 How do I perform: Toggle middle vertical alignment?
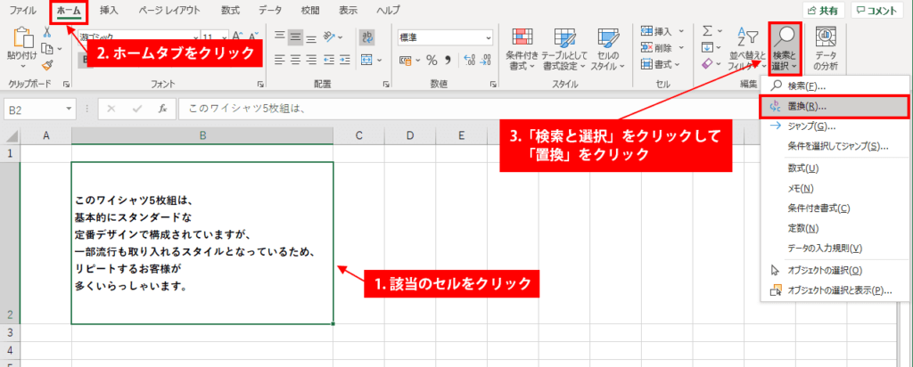(x=296, y=37)
